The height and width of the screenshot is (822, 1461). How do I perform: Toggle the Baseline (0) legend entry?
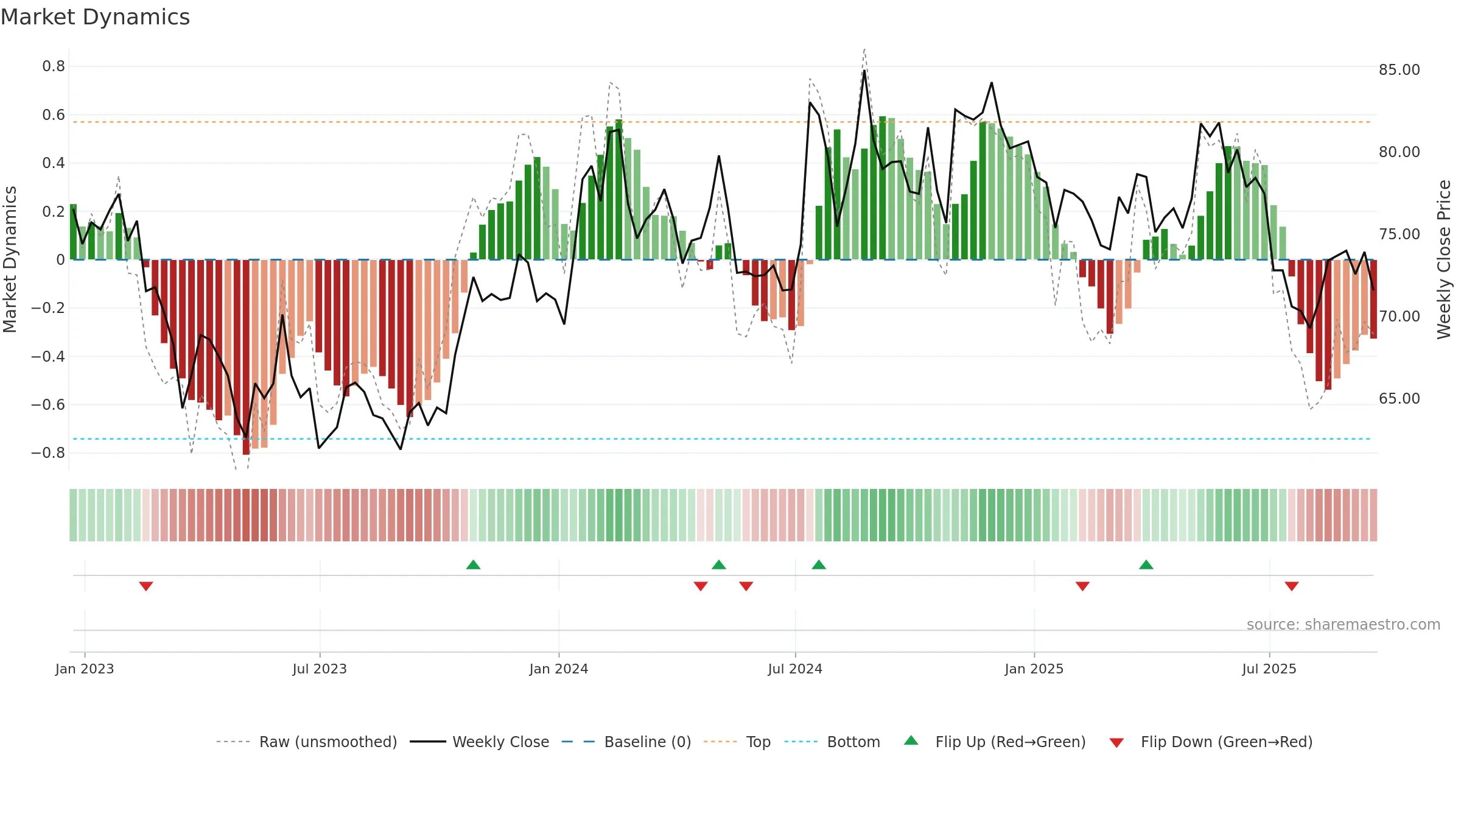pos(626,742)
